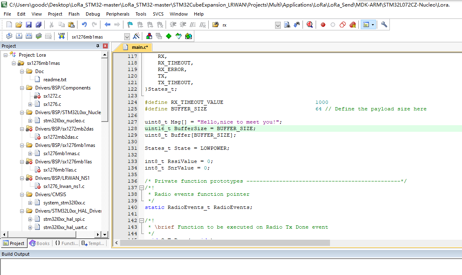The height and width of the screenshot is (275, 462).
Task: Build the target files icon
Action: pyautogui.click(x=19, y=36)
